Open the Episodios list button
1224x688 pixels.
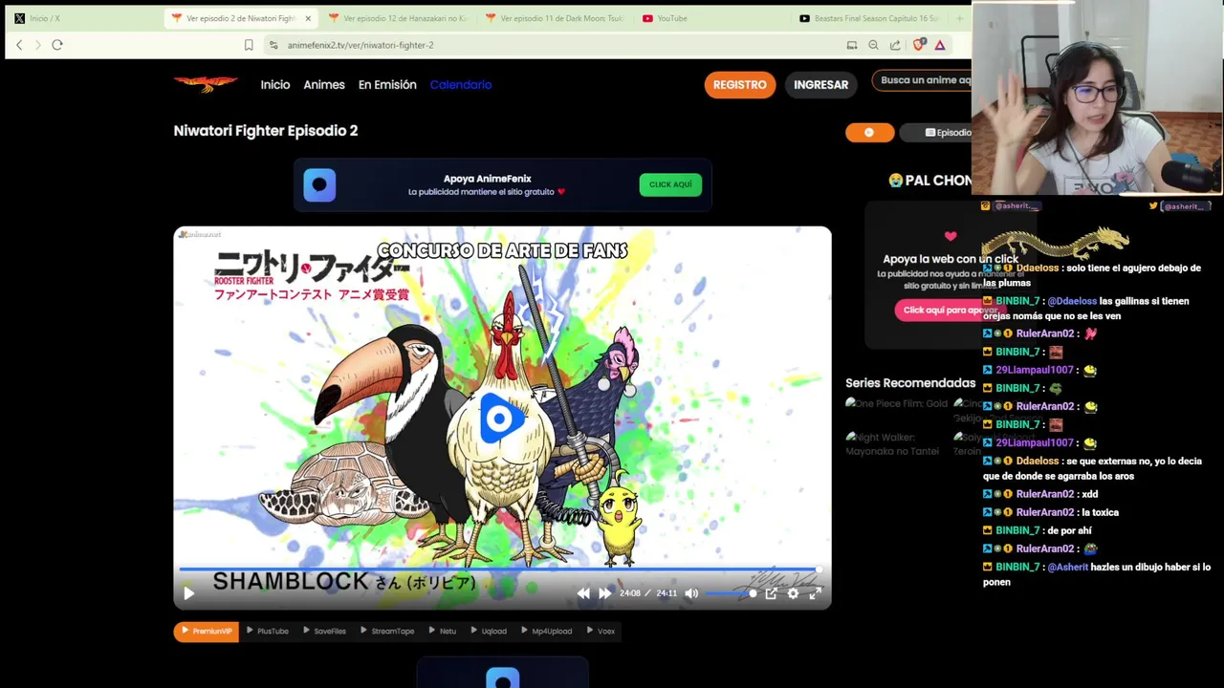coord(937,133)
